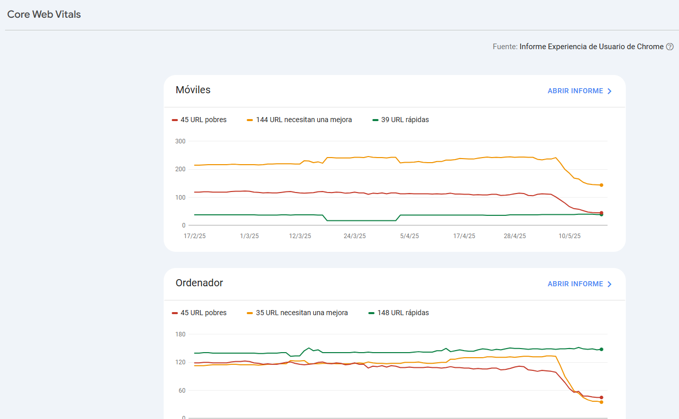The height and width of the screenshot is (419, 679).
Task: Click orange swatch for 35 URL necesitan una mejora
Action: click(250, 313)
